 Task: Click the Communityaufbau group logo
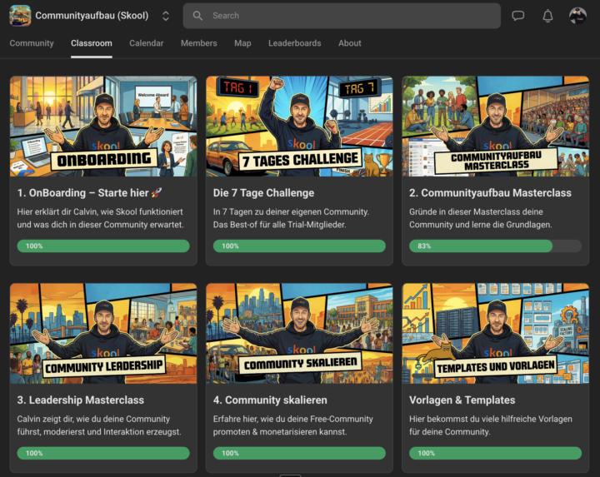tap(20, 16)
